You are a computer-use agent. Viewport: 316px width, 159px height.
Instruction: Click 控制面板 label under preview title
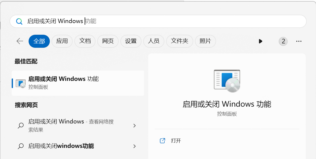pyautogui.click(x=227, y=114)
